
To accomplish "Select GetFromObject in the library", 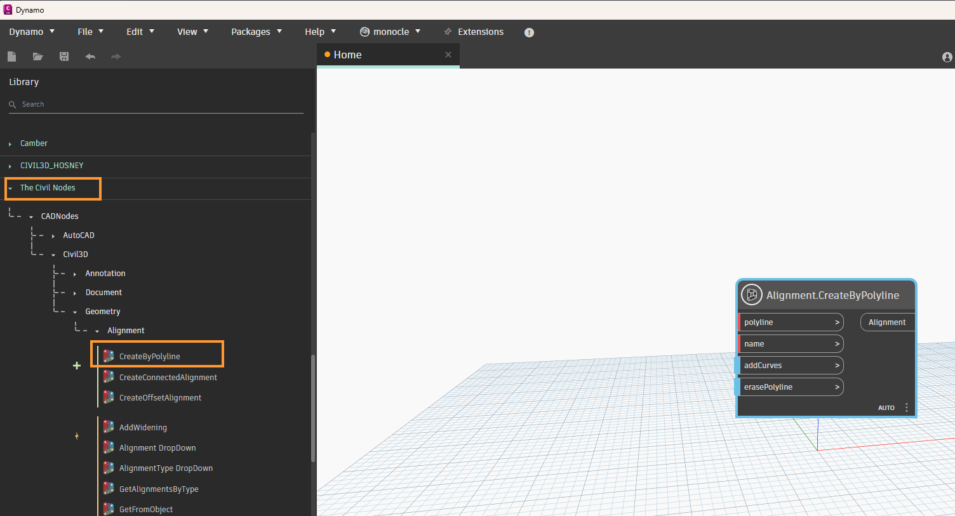I will [146, 510].
